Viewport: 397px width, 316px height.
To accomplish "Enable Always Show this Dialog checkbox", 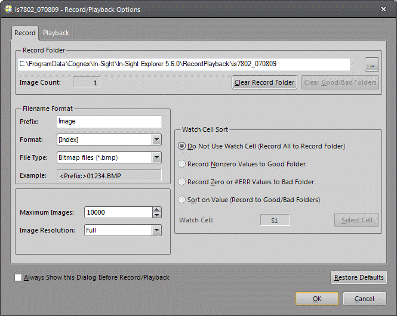I will pyautogui.click(x=18, y=278).
